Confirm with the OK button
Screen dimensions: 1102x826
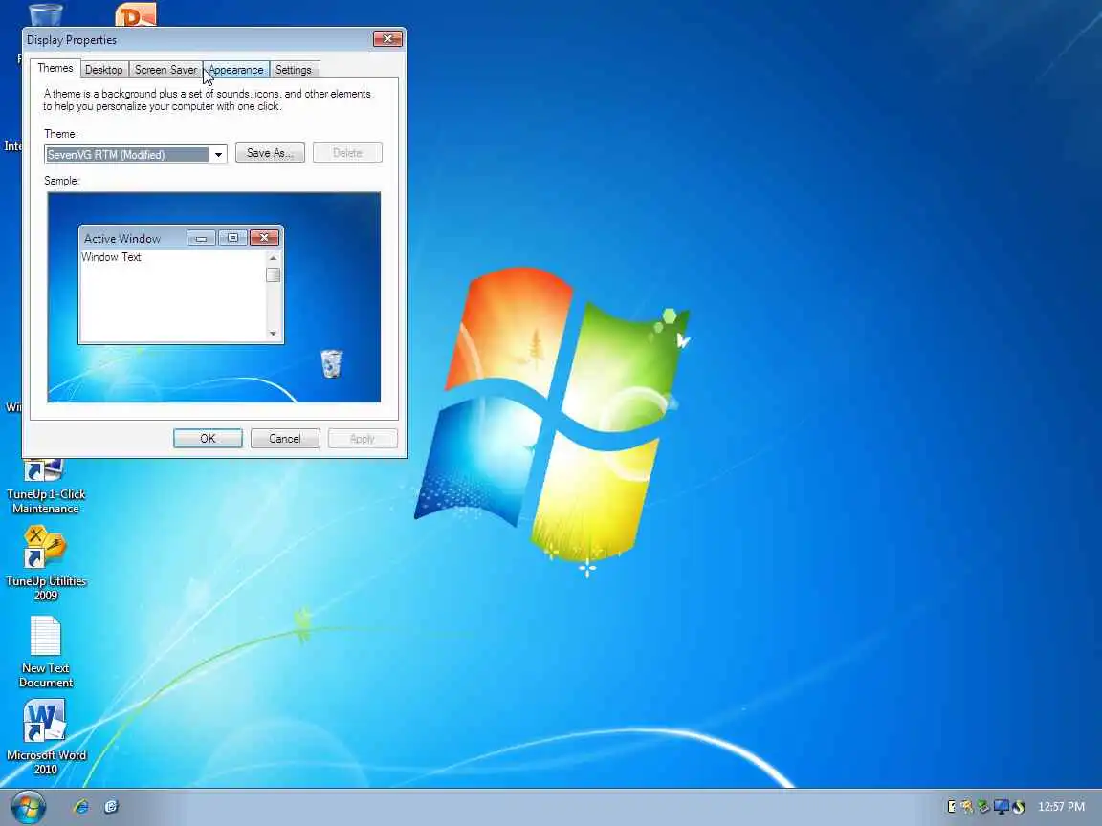pyautogui.click(x=208, y=438)
